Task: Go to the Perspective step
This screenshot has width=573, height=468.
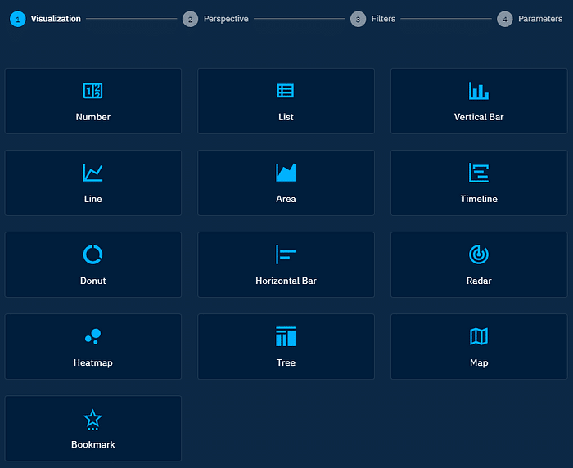Action: click(x=225, y=19)
